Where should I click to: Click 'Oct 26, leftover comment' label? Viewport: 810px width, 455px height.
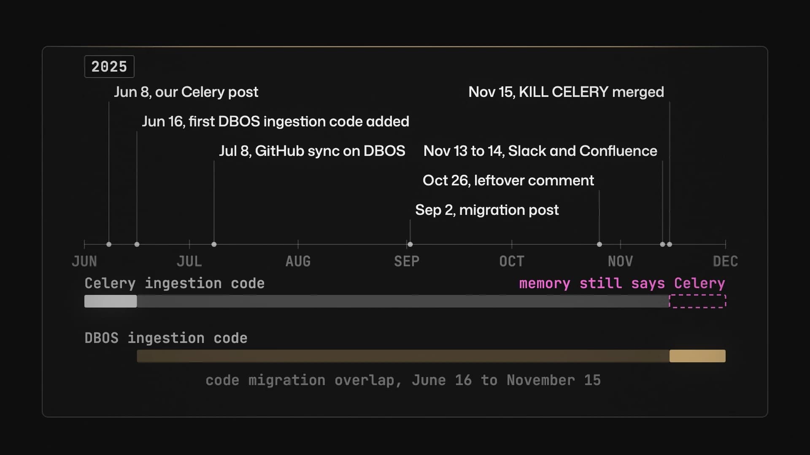(508, 180)
